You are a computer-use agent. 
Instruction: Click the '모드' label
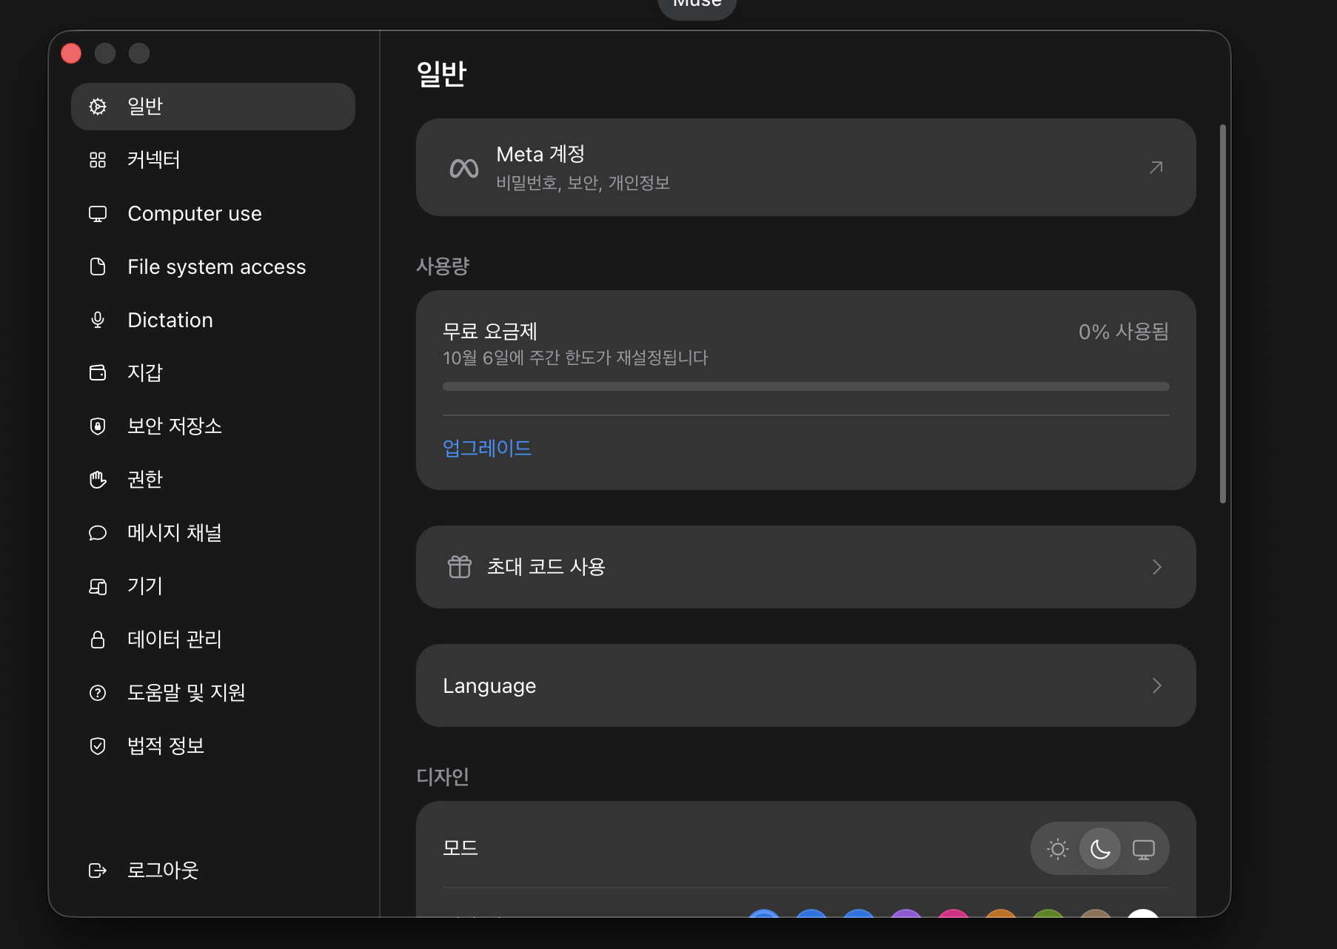pos(460,848)
